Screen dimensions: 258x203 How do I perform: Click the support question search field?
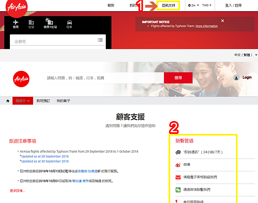pos(104,78)
